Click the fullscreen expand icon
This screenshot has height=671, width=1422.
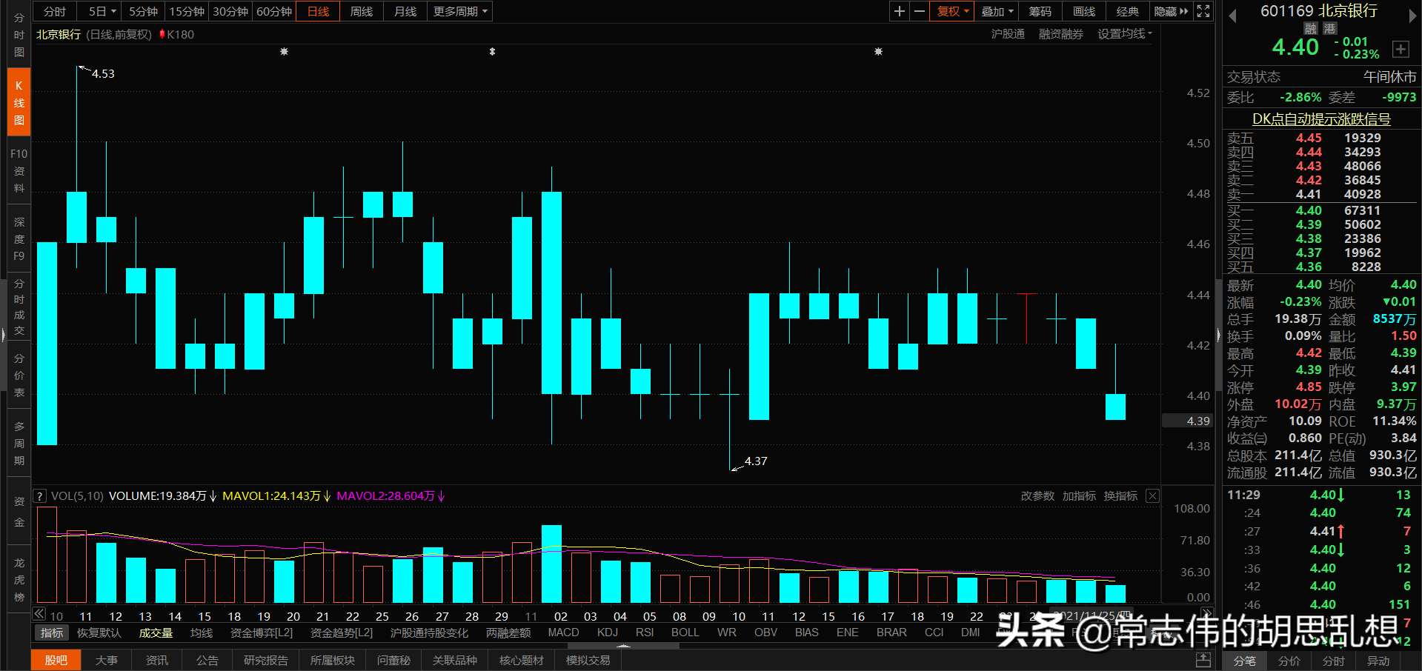(1203, 11)
